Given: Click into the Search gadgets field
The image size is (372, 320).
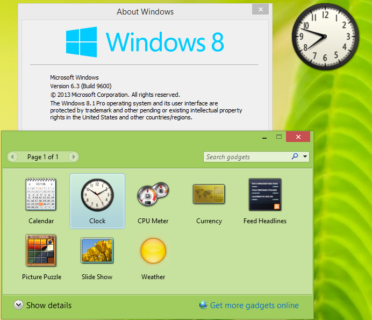Looking at the screenshot, I should pyautogui.click(x=246, y=157).
